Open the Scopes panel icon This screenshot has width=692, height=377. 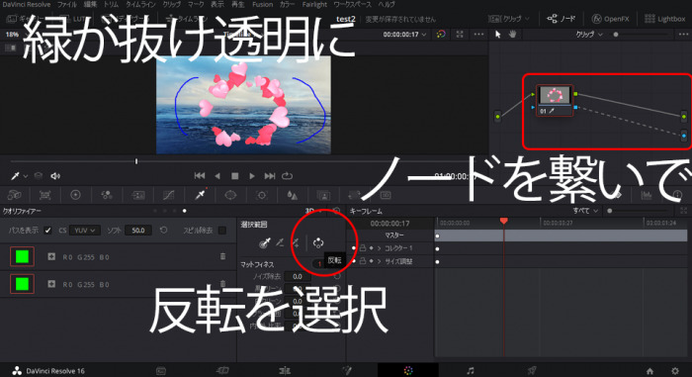pyautogui.click(x=647, y=195)
